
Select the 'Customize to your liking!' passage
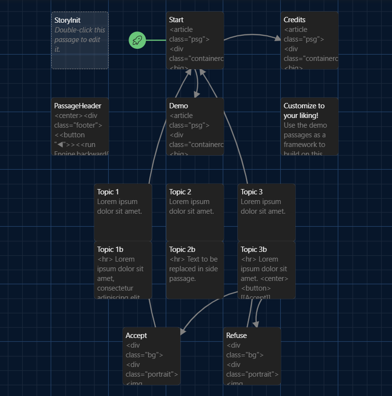(x=310, y=127)
